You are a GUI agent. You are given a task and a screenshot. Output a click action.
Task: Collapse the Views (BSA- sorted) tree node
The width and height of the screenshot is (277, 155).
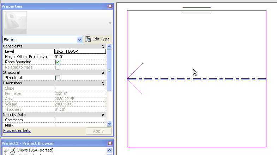click(6, 150)
